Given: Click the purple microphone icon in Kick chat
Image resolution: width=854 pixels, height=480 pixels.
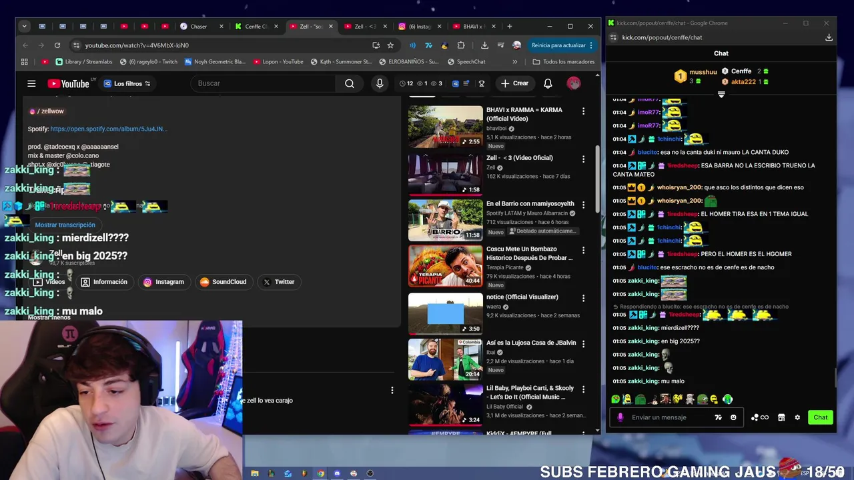Looking at the screenshot, I should (x=620, y=417).
